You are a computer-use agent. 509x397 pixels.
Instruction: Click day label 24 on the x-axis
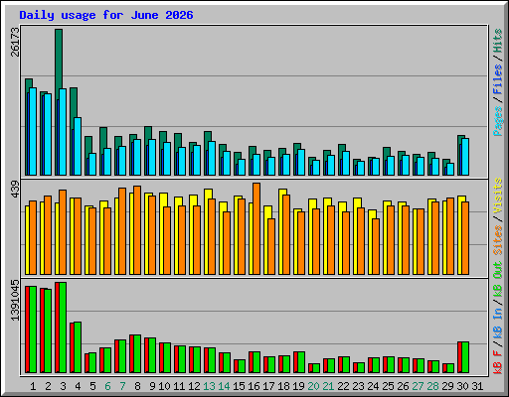tap(373, 386)
